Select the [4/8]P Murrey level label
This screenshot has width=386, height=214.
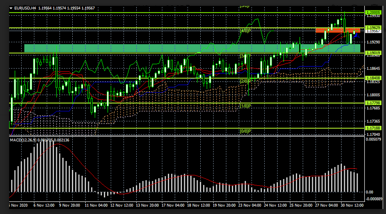point(245,31)
